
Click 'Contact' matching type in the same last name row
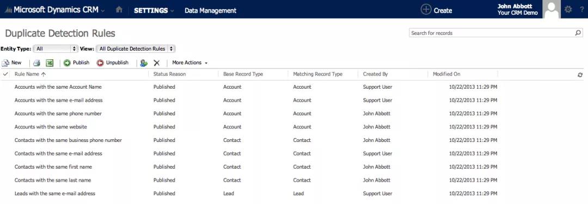tap(302, 180)
